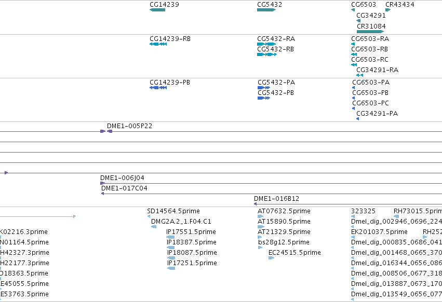The image size is (442, 302).
Task: Click the AT15890.5prime EST label
Action: pos(284,222)
